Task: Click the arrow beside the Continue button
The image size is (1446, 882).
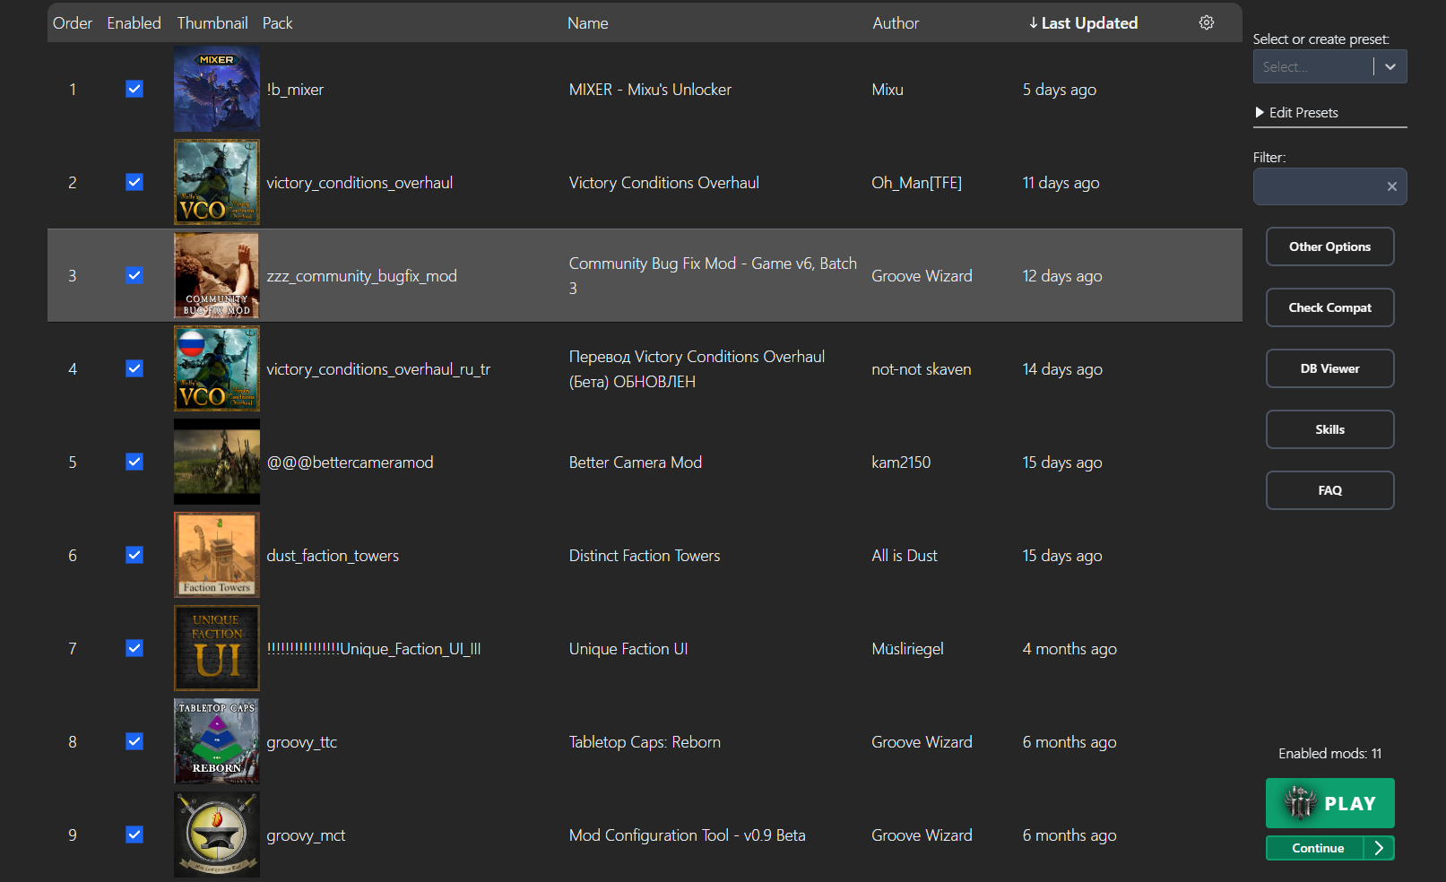Action: coord(1379,848)
